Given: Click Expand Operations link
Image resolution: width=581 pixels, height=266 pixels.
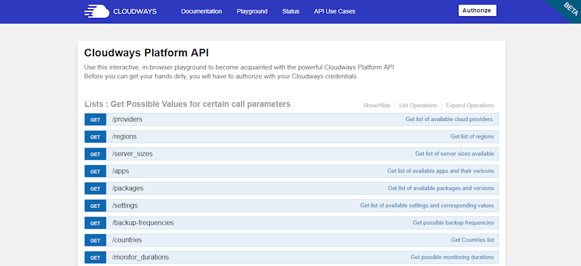Looking at the screenshot, I should (x=470, y=105).
